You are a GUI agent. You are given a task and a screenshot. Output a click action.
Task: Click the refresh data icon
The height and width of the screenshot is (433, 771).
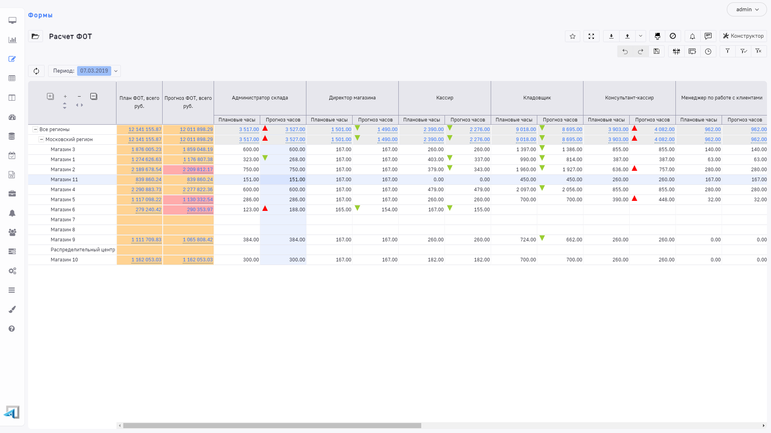pyautogui.click(x=36, y=71)
